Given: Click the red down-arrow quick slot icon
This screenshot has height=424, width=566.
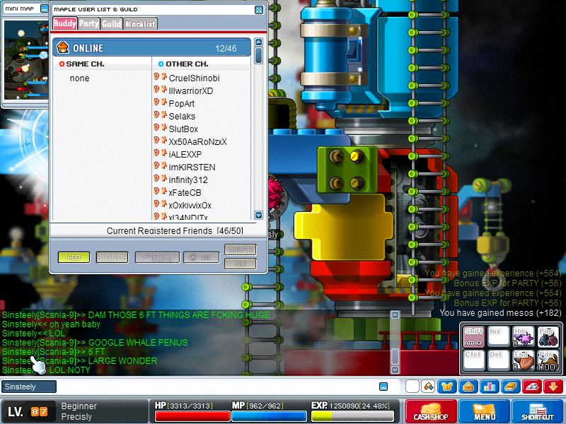Looking at the screenshot, I should point(553,387).
